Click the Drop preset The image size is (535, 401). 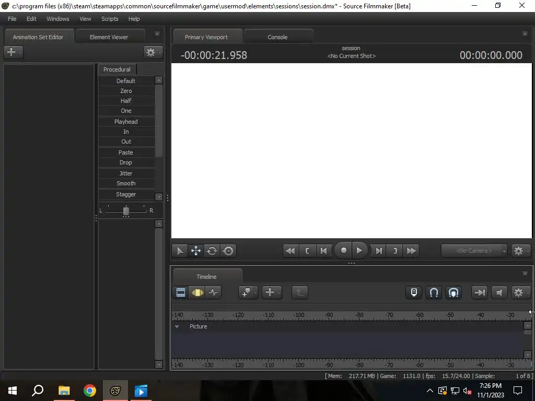pos(126,163)
